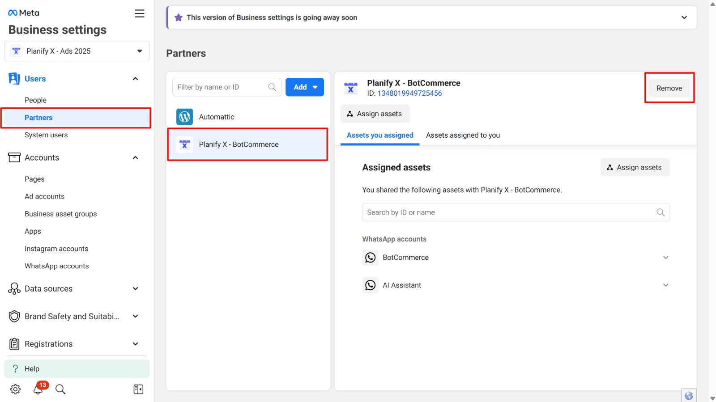
Task: Open the settings gear icon
Action: pyautogui.click(x=15, y=389)
